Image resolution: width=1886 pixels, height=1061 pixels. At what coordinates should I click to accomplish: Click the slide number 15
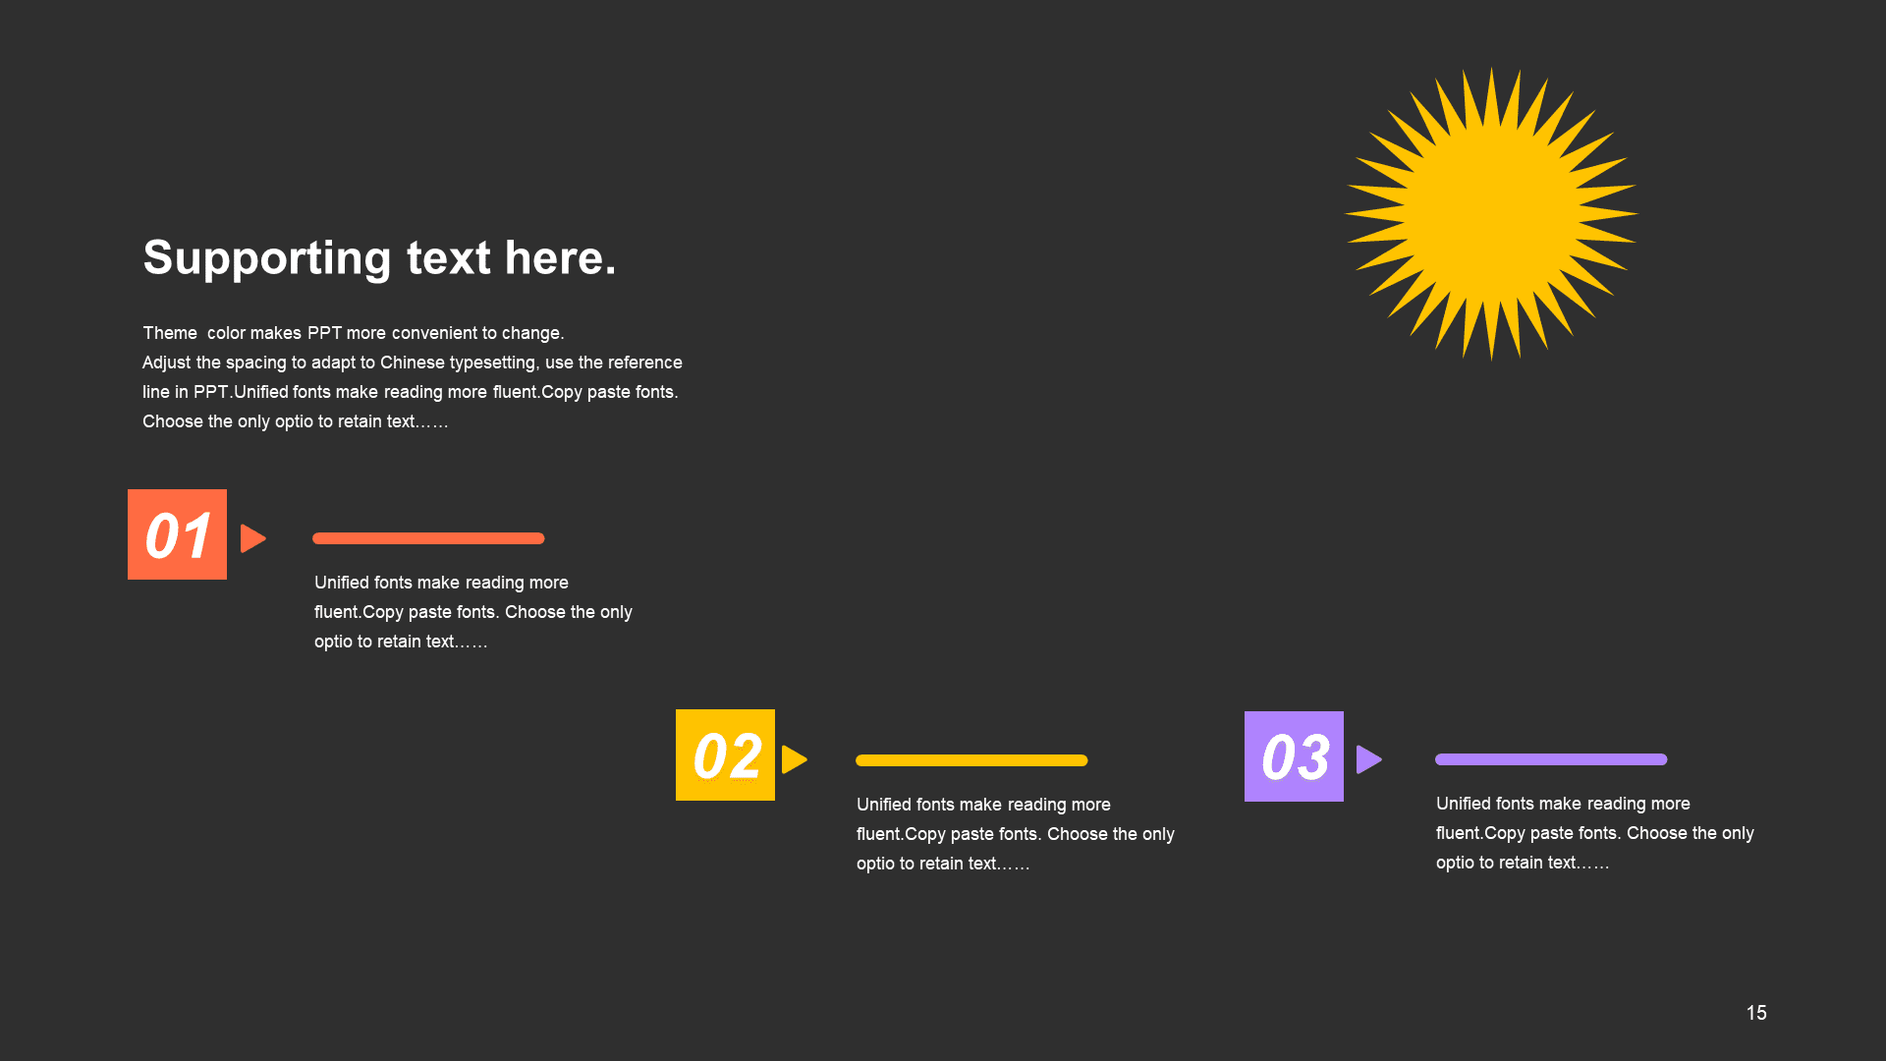(1756, 1013)
